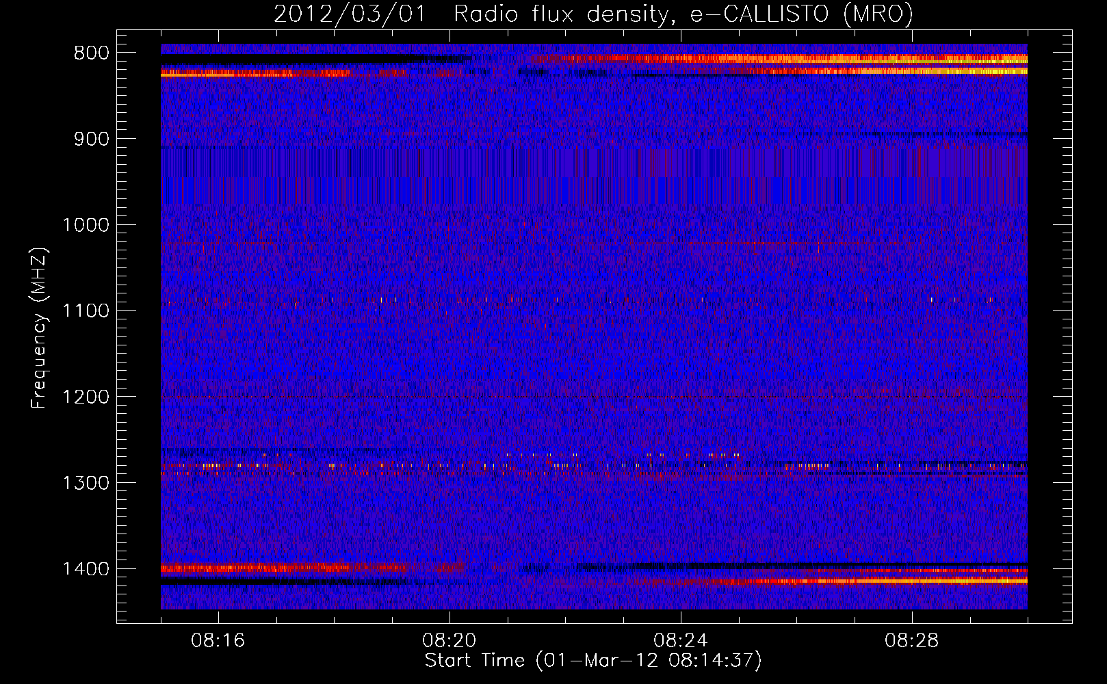Screen dimensions: 1107x684
Task: Select the 08:28 time tick label
Action: 912,641
